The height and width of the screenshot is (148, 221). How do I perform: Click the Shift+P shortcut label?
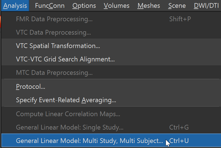[180, 19]
